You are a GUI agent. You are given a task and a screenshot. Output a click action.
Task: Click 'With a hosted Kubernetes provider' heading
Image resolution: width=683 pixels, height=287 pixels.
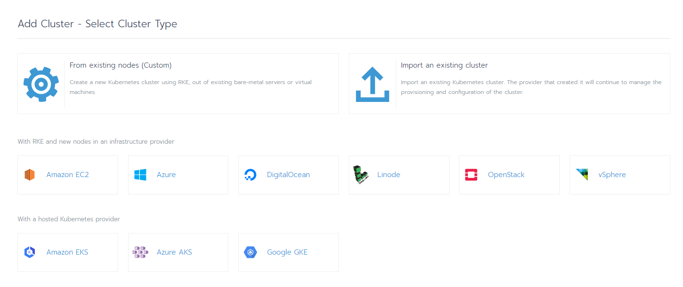pos(69,219)
